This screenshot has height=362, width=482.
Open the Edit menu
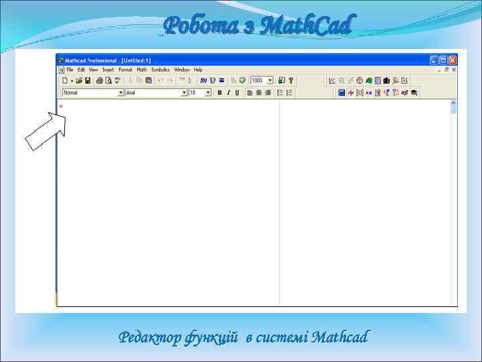pyautogui.click(x=81, y=70)
